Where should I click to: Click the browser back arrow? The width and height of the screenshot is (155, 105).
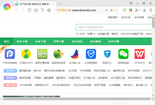(16, 10)
